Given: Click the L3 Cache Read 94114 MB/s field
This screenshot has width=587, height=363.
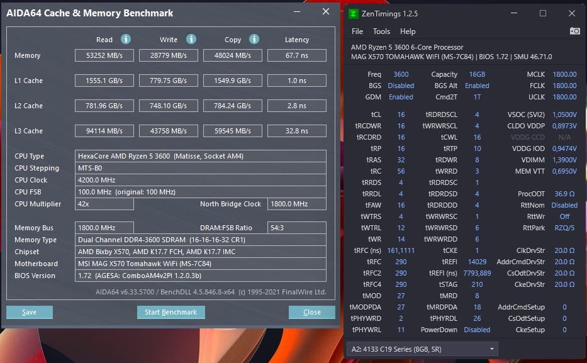Looking at the screenshot, I should (x=104, y=131).
